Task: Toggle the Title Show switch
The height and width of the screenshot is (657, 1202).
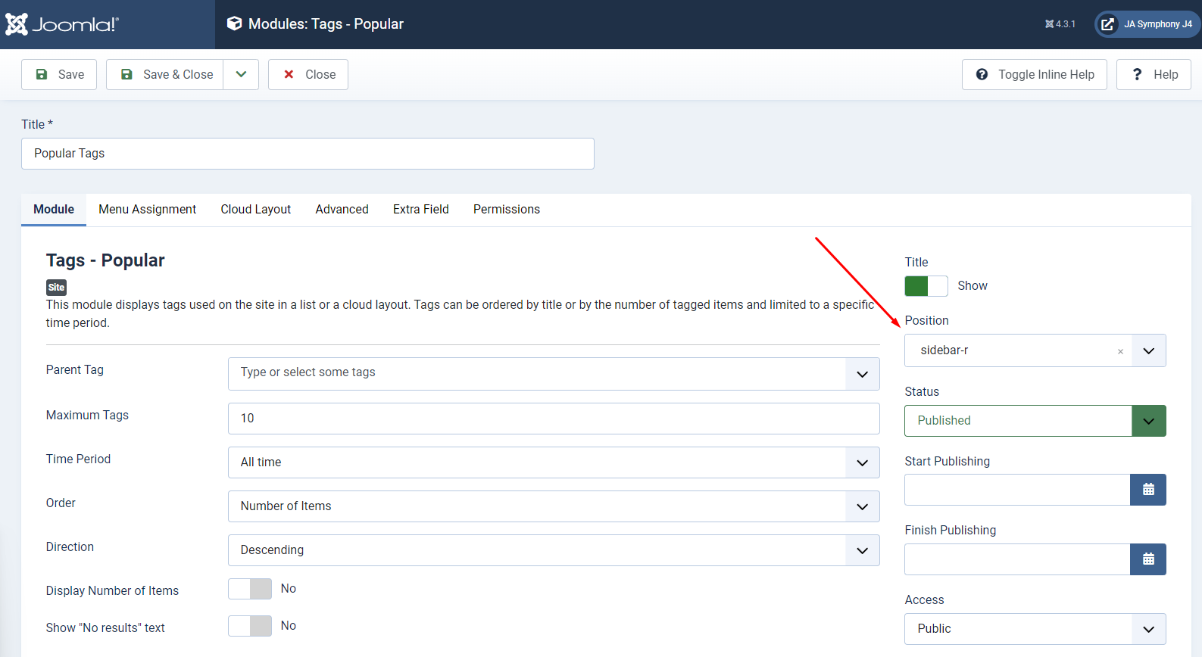Action: coord(926,286)
